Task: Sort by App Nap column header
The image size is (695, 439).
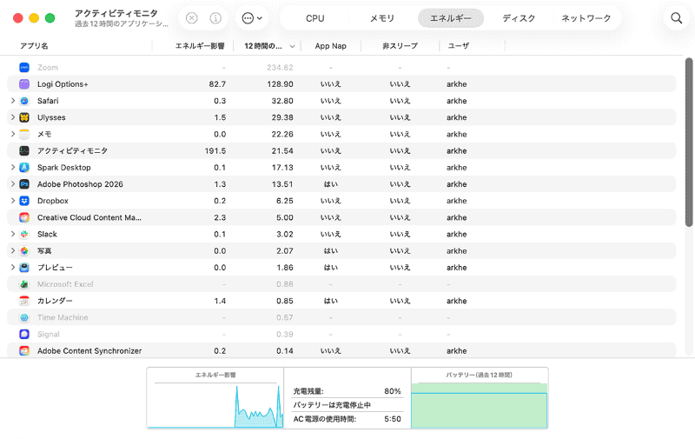Action: pos(331,46)
